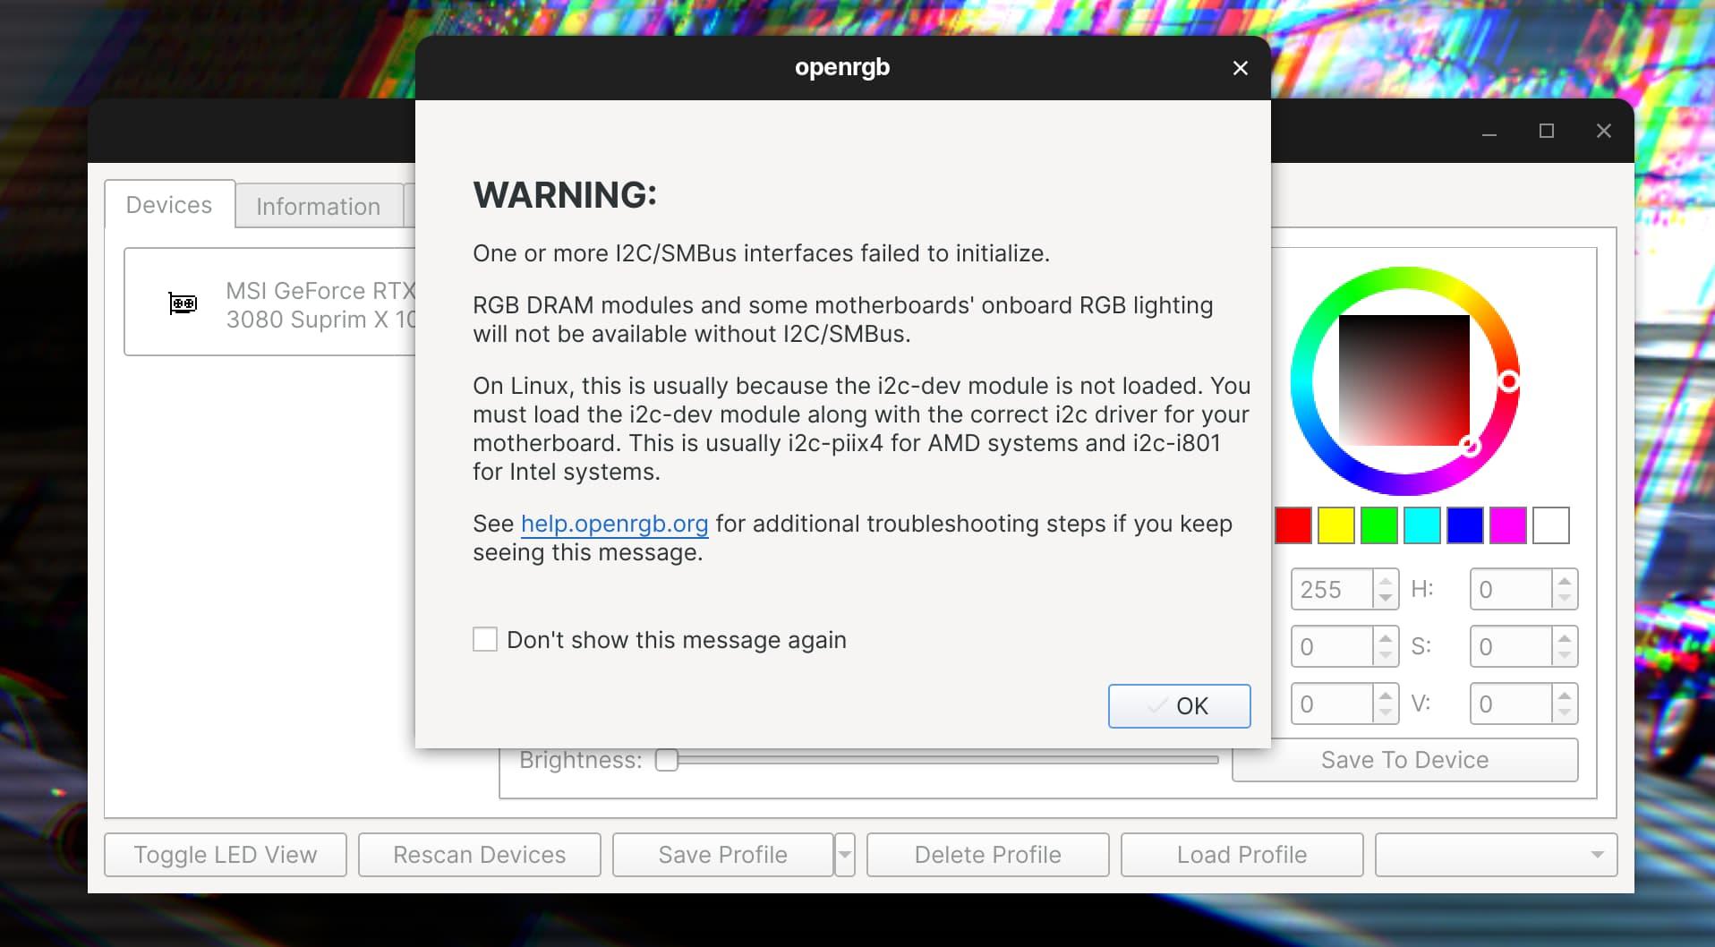Close the openrgb warning dialog

point(1240,68)
